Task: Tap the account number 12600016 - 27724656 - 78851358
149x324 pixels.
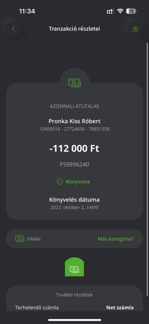Action: coord(74,129)
